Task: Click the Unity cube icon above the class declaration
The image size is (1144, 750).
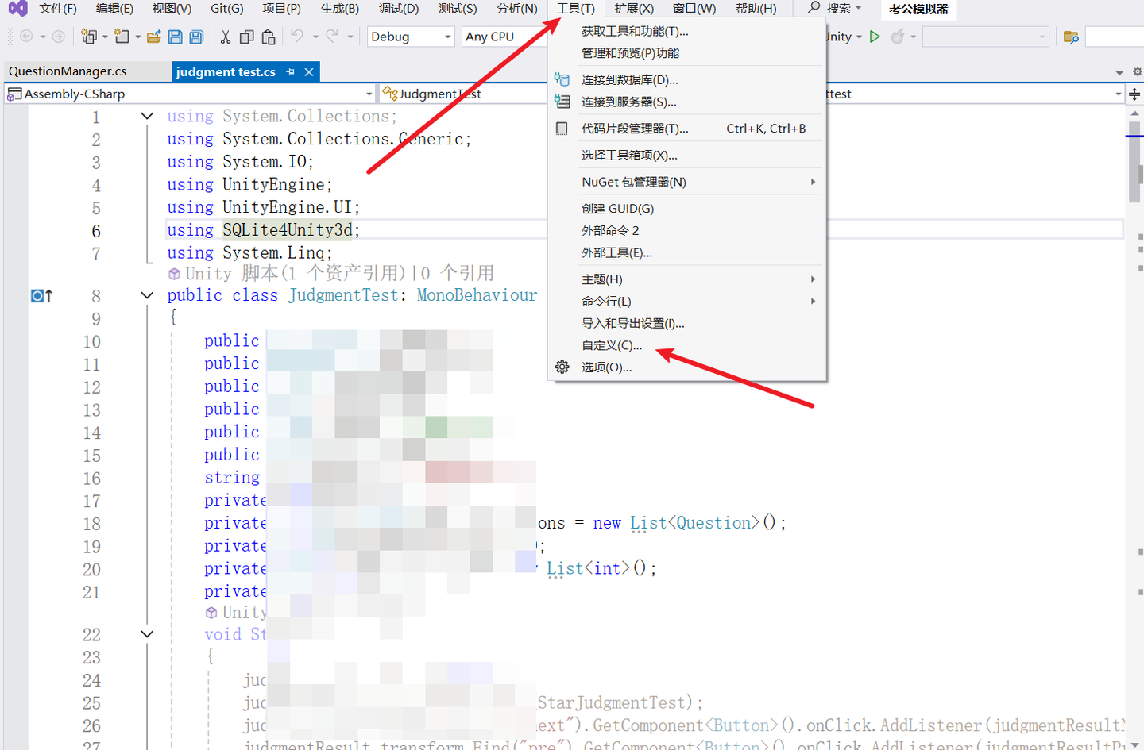Action: [x=174, y=274]
